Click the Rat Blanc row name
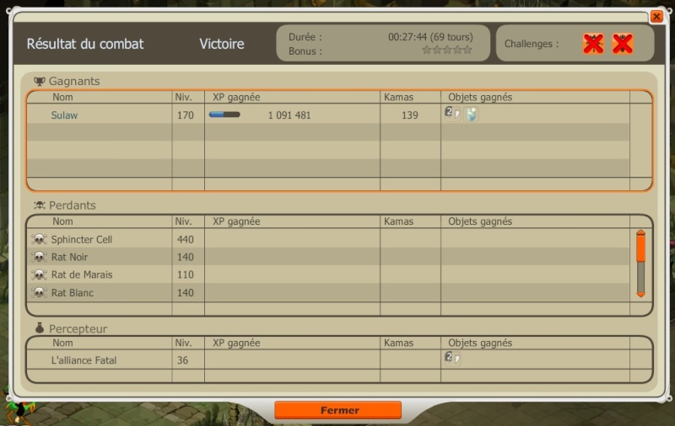The width and height of the screenshot is (675, 426). point(73,293)
